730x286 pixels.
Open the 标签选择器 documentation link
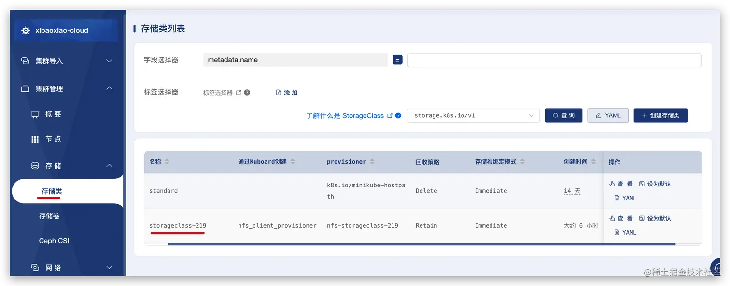218,92
